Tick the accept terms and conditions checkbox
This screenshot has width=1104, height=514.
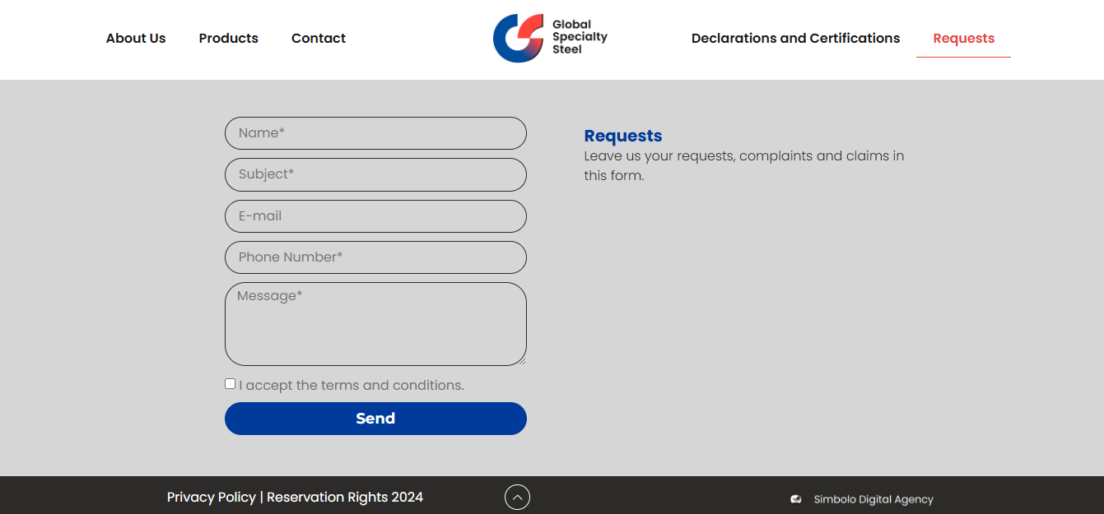[231, 384]
